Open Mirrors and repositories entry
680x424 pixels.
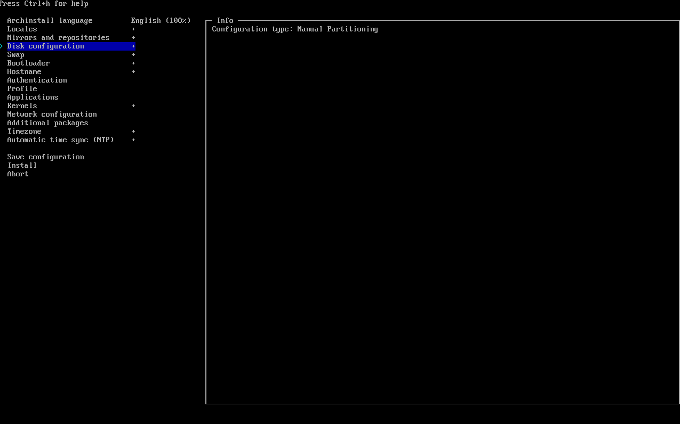pyautogui.click(x=58, y=37)
